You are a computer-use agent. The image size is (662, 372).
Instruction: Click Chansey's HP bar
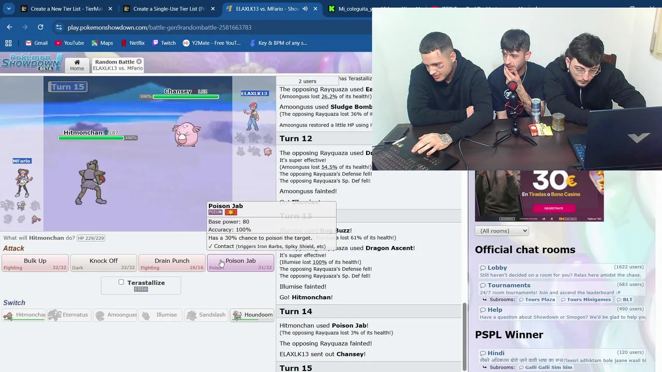click(186, 97)
